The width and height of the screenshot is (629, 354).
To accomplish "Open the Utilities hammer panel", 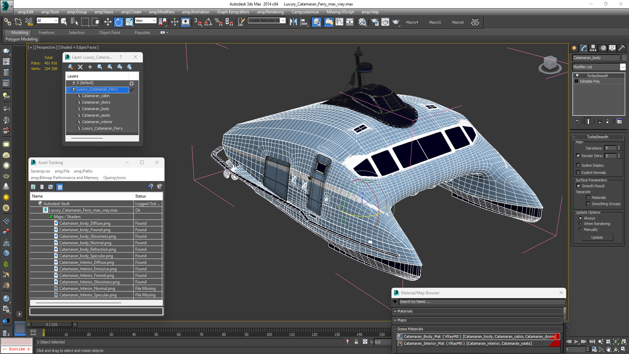I will pyautogui.click(x=621, y=48).
